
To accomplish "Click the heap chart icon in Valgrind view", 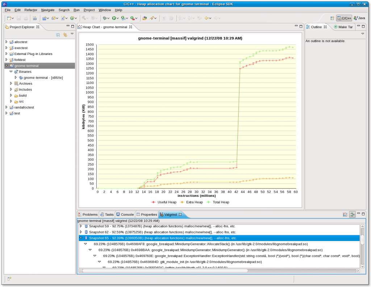I will 345,214.
